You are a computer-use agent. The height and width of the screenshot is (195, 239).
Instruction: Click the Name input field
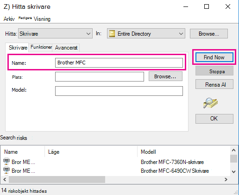point(119,63)
